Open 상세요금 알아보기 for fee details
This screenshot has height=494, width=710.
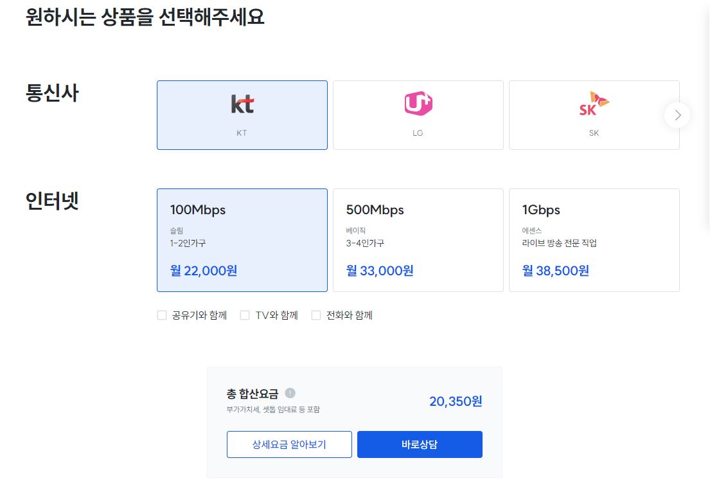coord(289,444)
